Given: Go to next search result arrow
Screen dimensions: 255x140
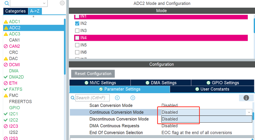Looking at the screenshot, I should [133, 98].
